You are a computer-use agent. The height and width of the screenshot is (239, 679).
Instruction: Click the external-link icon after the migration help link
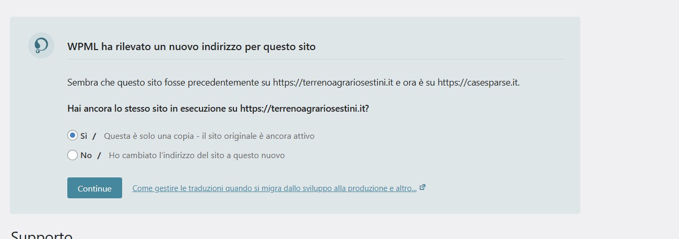point(423,187)
